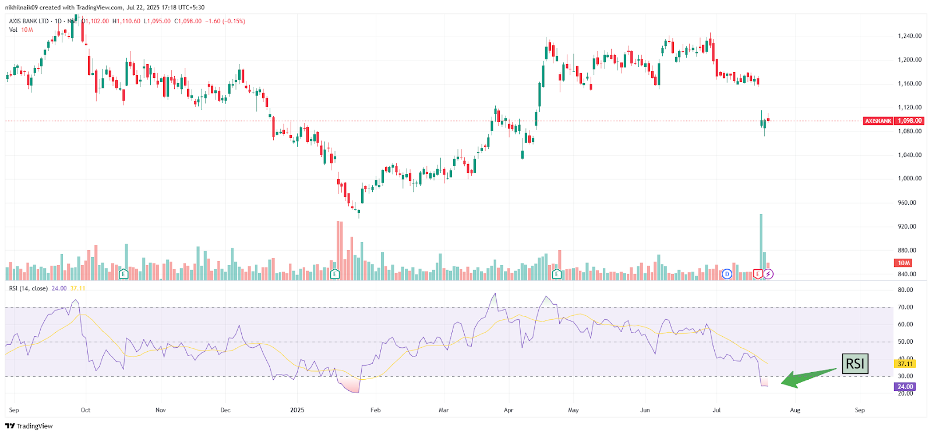Click the 50.00 RSI axis label
This screenshot has width=932, height=435.
pos(905,342)
